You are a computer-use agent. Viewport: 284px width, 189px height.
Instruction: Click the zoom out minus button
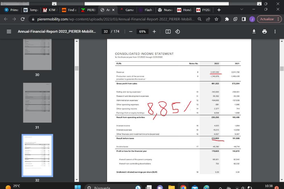pyautogui.click(x=131, y=31)
